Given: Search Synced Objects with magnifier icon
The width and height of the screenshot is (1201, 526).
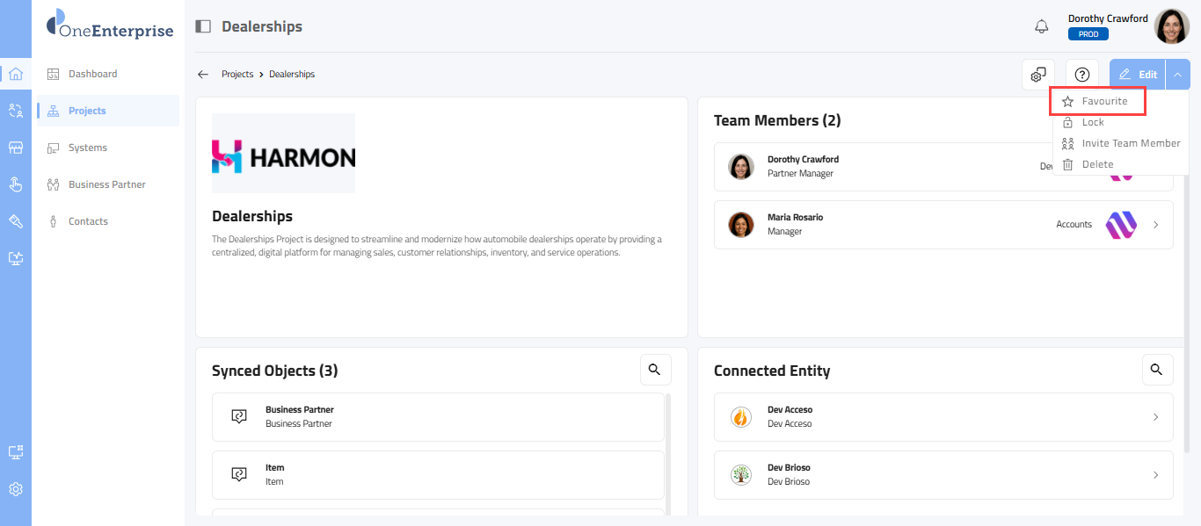Looking at the screenshot, I should [x=654, y=370].
